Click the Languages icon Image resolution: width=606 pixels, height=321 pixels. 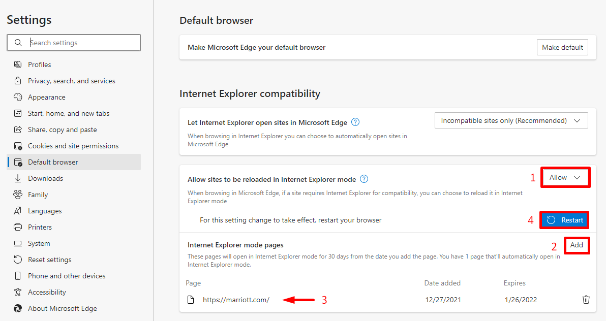click(18, 211)
